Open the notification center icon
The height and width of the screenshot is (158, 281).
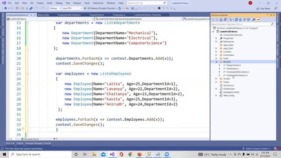[x=275, y=154]
